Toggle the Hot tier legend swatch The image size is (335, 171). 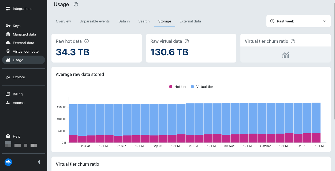[x=171, y=87]
